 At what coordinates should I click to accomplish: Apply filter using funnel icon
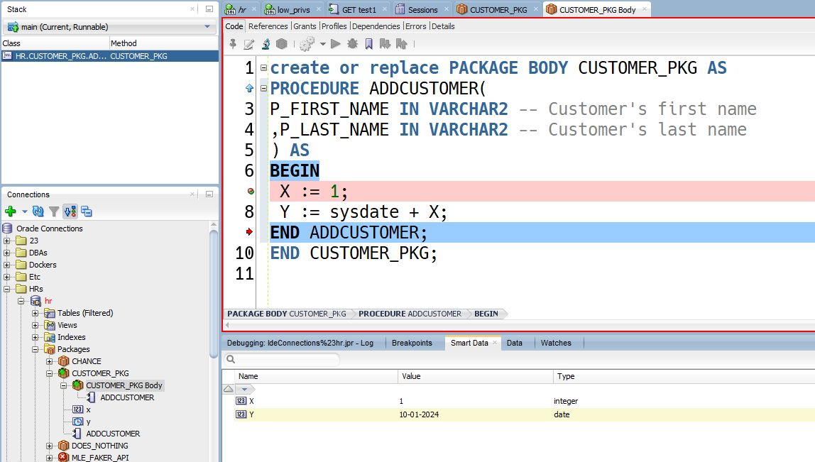coord(54,211)
